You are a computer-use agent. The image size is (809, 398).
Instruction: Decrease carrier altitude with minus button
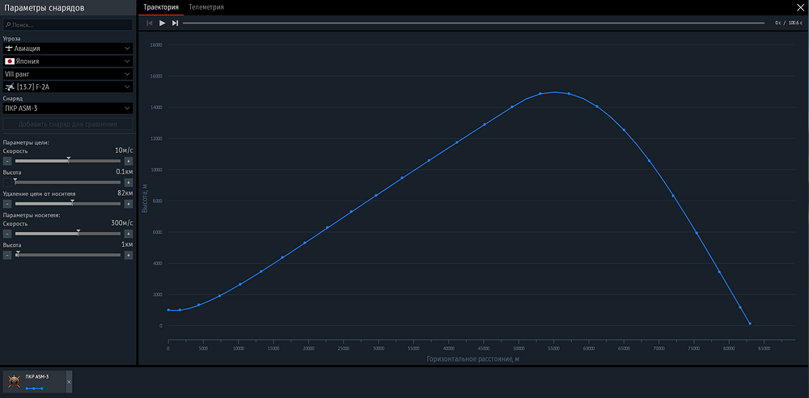coord(7,255)
